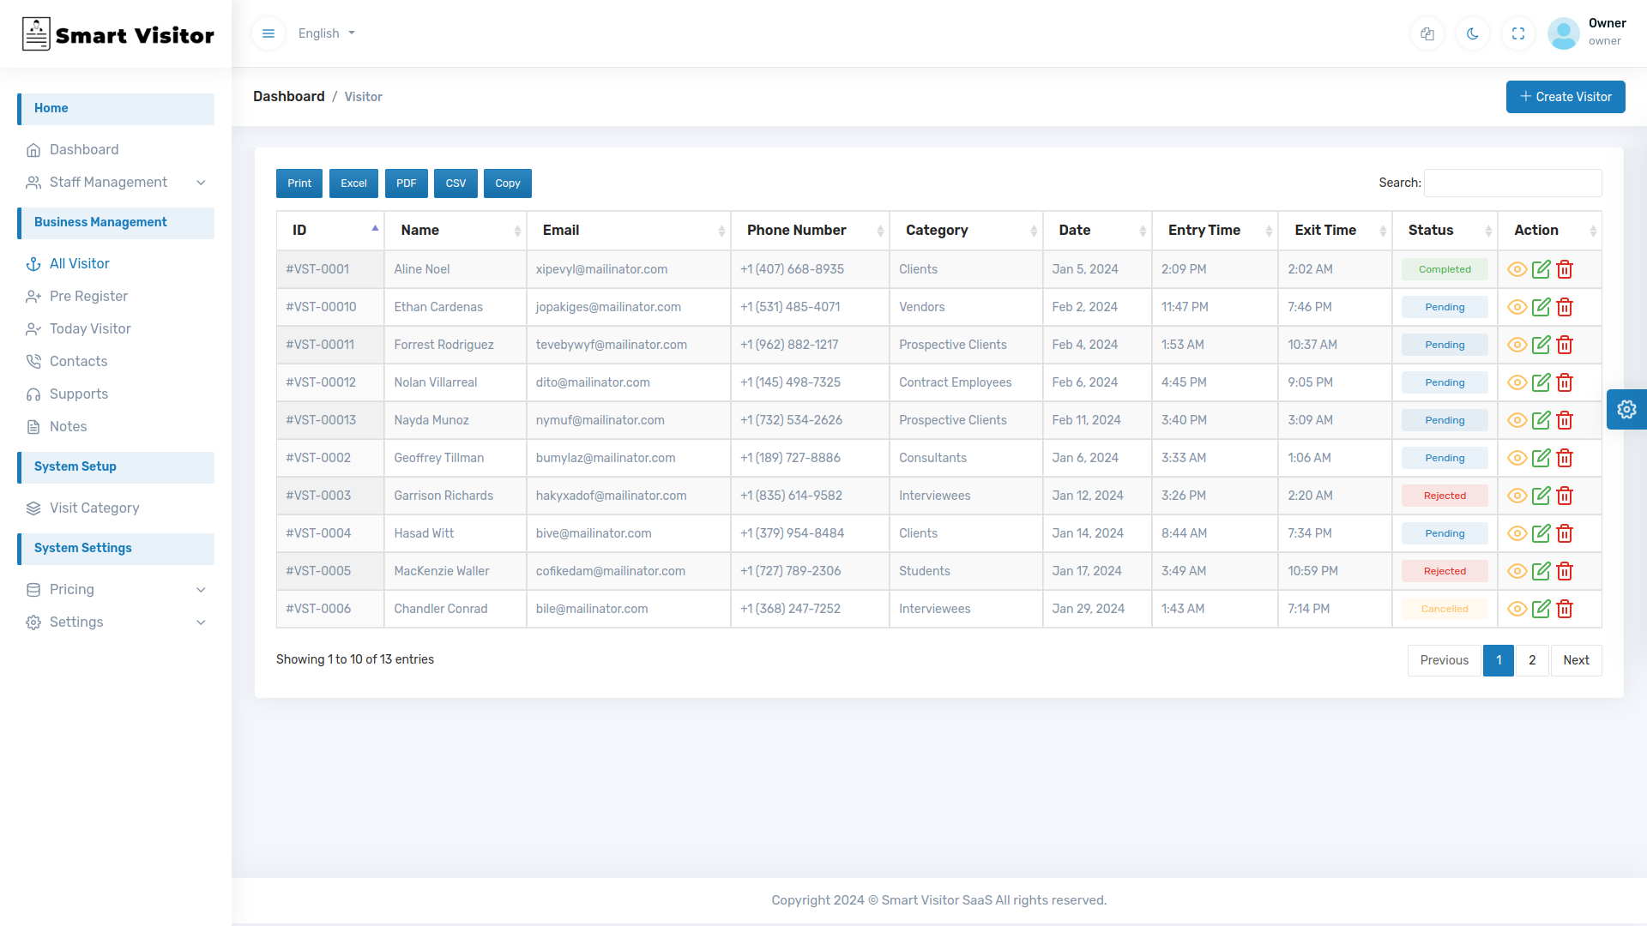The height and width of the screenshot is (926, 1647).
Task: Edit Ethan Cardenas visitor record
Action: pyautogui.click(x=1541, y=307)
